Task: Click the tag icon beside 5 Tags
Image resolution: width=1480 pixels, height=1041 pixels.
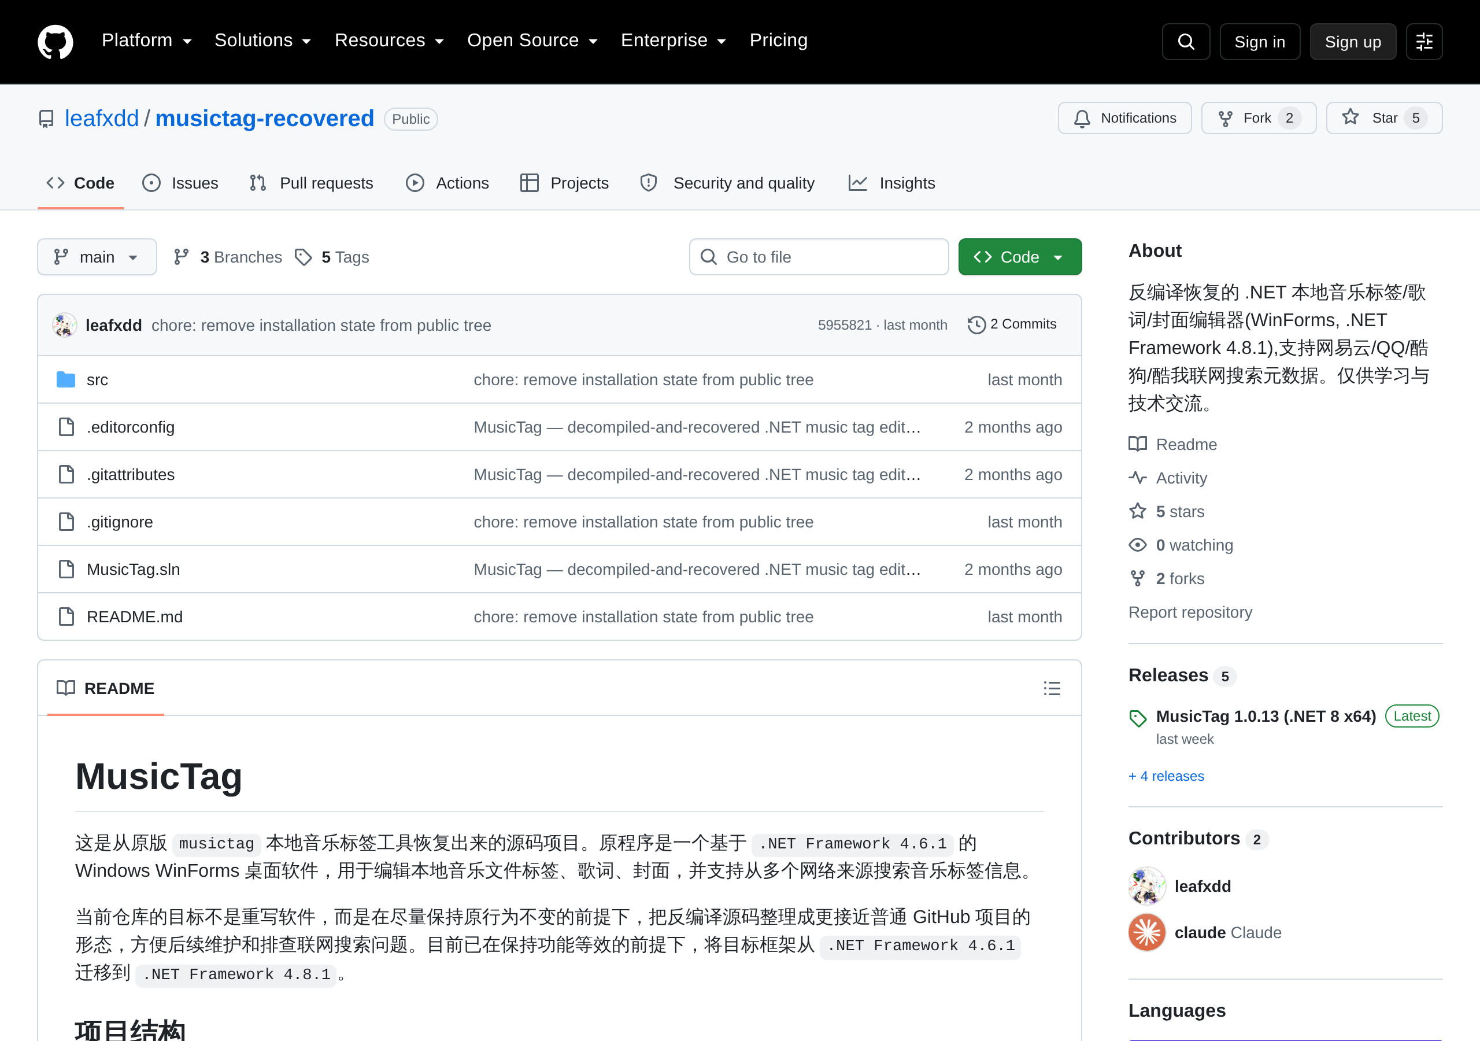Action: (303, 257)
